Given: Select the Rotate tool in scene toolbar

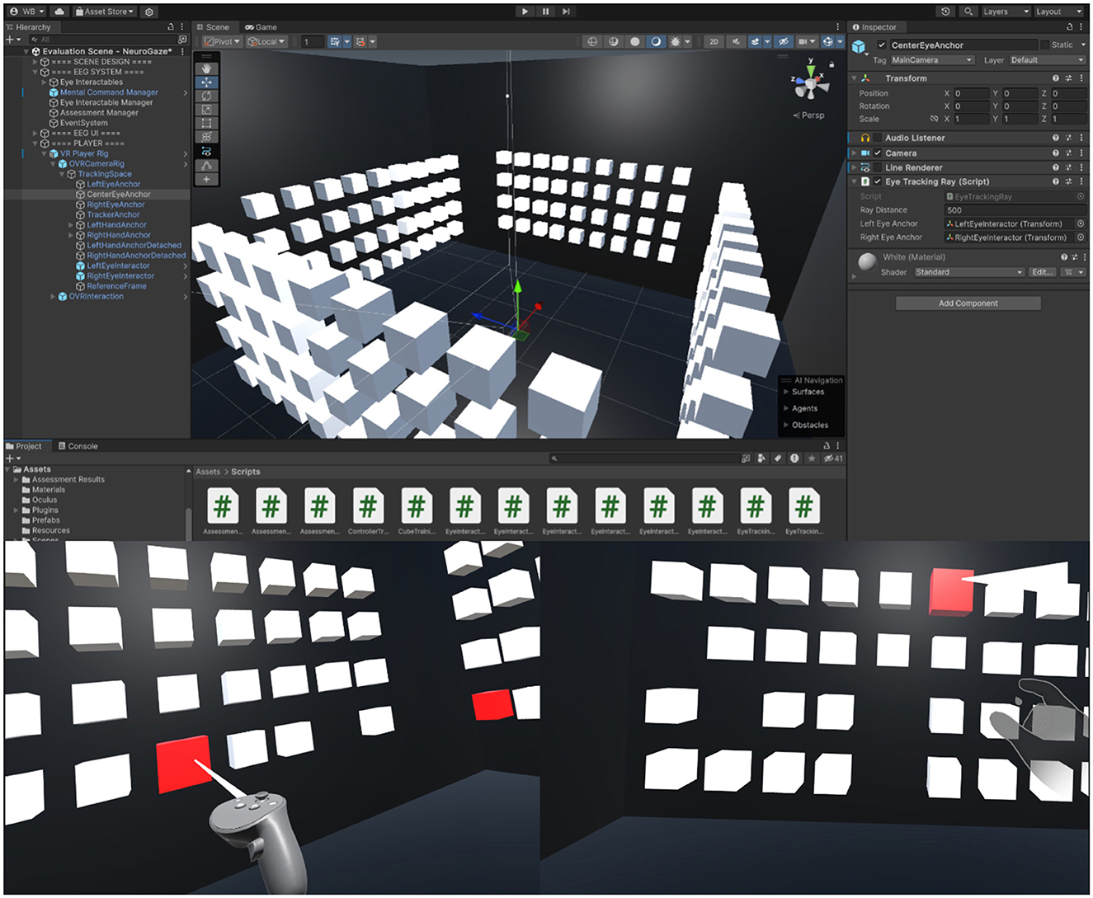Looking at the screenshot, I should pyautogui.click(x=206, y=96).
